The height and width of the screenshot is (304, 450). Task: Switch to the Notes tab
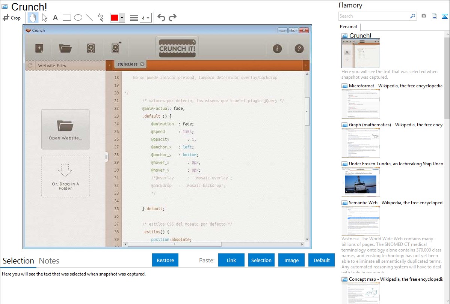click(49, 261)
